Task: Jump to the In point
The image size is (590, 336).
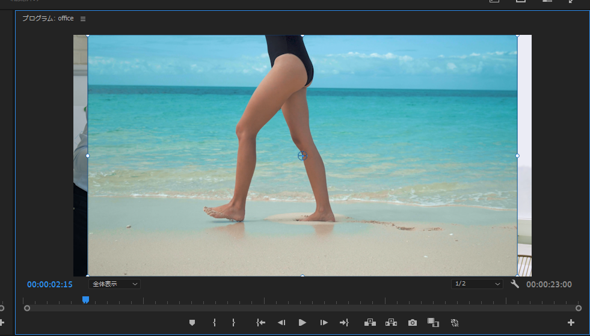Action: [x=260, y=323]
